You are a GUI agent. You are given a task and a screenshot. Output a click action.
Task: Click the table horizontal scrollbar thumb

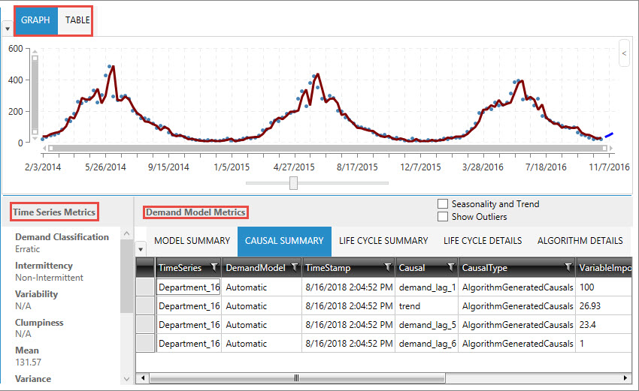[297, 378]
